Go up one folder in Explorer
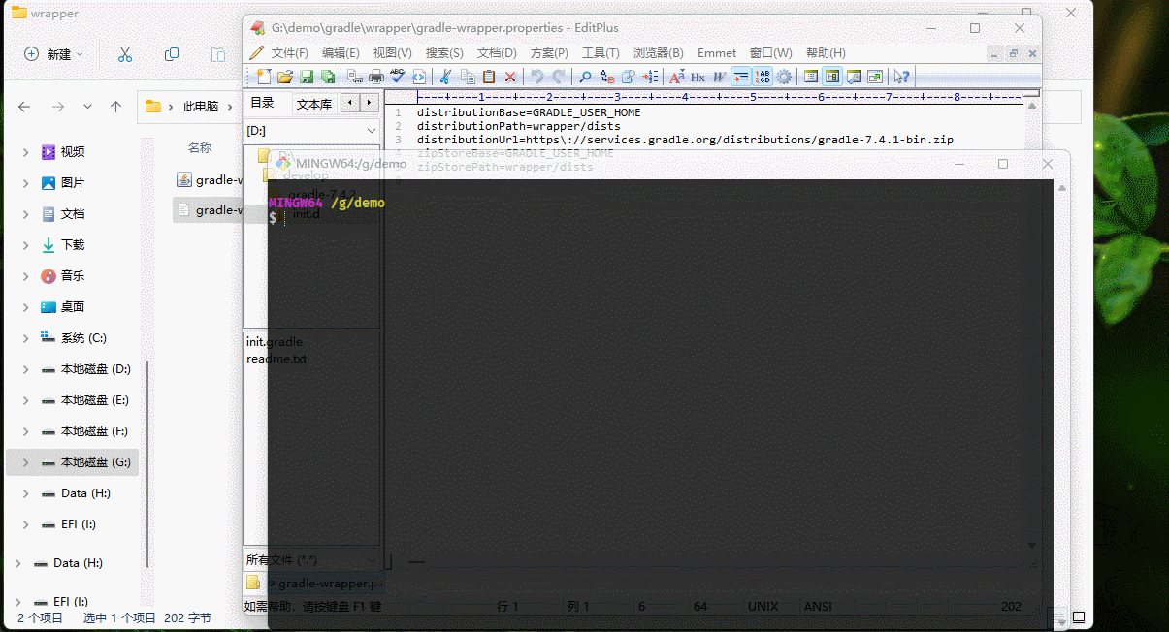This screenshot has height=632, width=1169. pyautogui.click(x=115, y=107)
